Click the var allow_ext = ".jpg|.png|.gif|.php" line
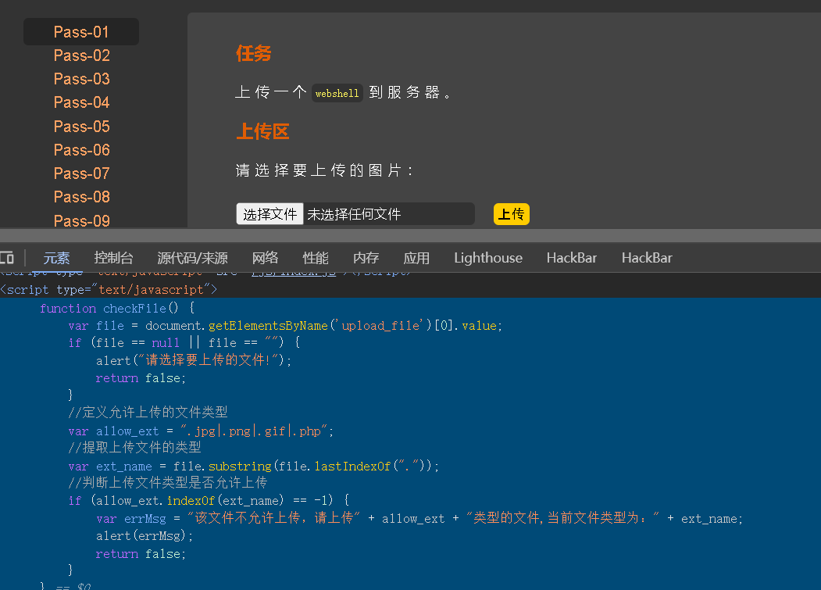This screenshot has width=821, height=590. click(x=201, y=431)
